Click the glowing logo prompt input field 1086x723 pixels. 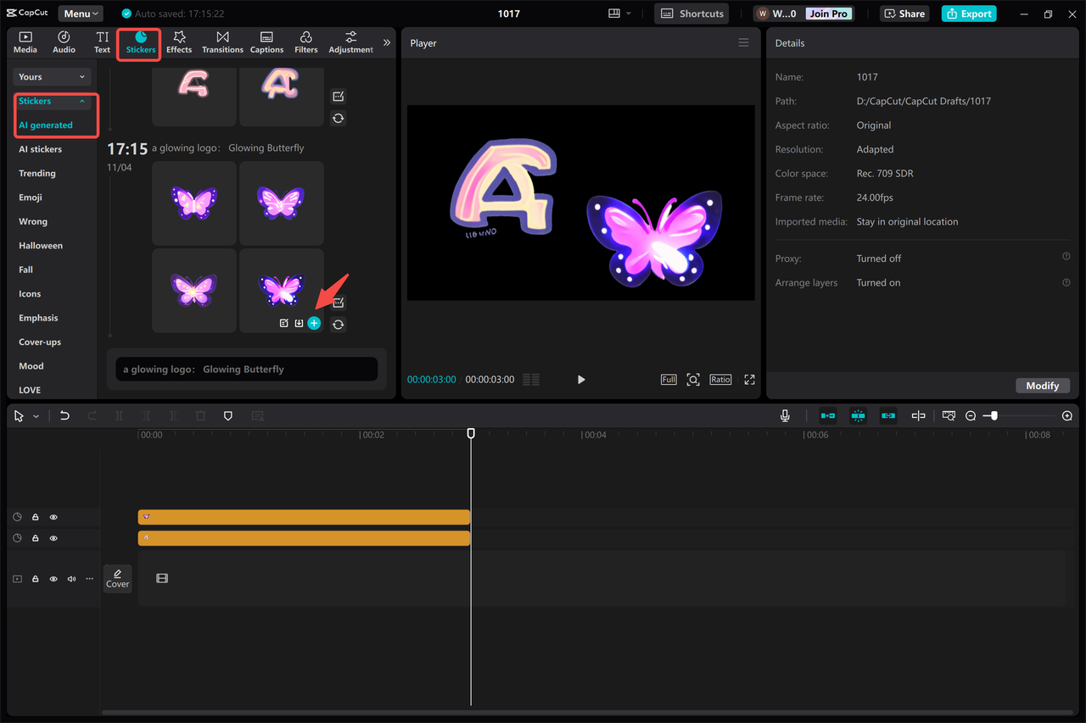click(247, 370)
